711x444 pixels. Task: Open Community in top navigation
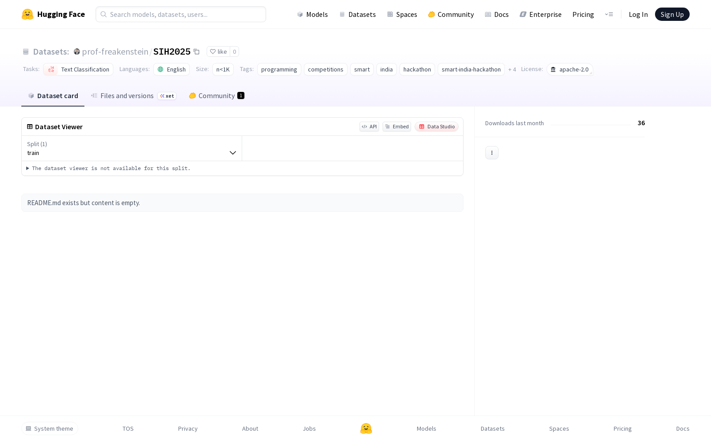[451, 14]
